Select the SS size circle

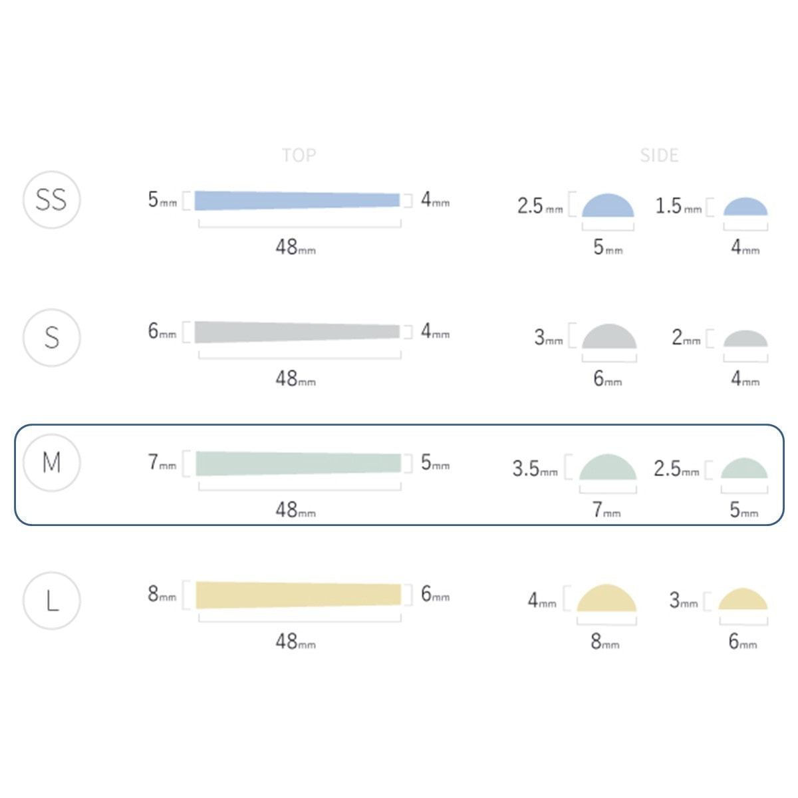(x=52, y=199)
